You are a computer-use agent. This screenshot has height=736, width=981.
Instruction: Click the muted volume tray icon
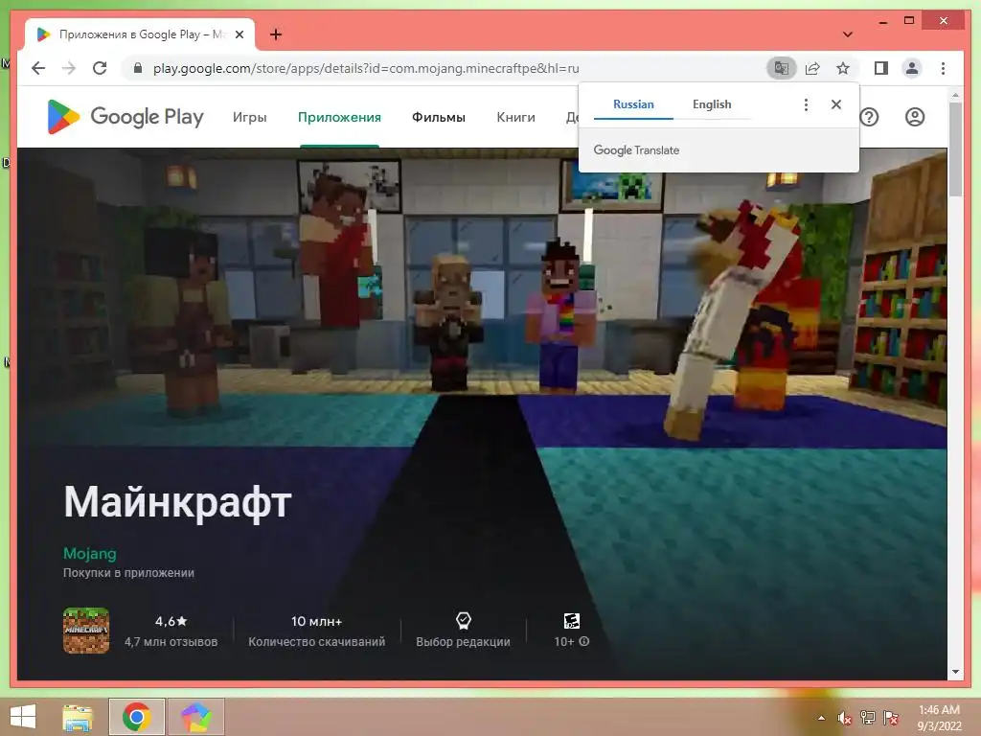pyautogui.click(x=845, y=718)
